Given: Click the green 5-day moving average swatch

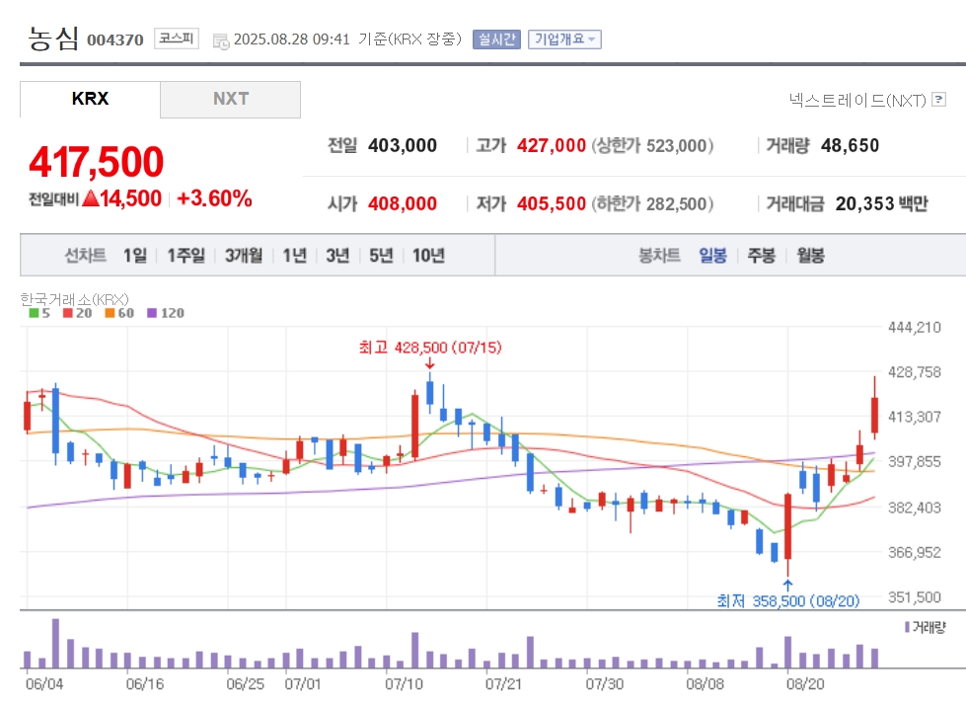Looking at the screenshot, I should (34, 313).
